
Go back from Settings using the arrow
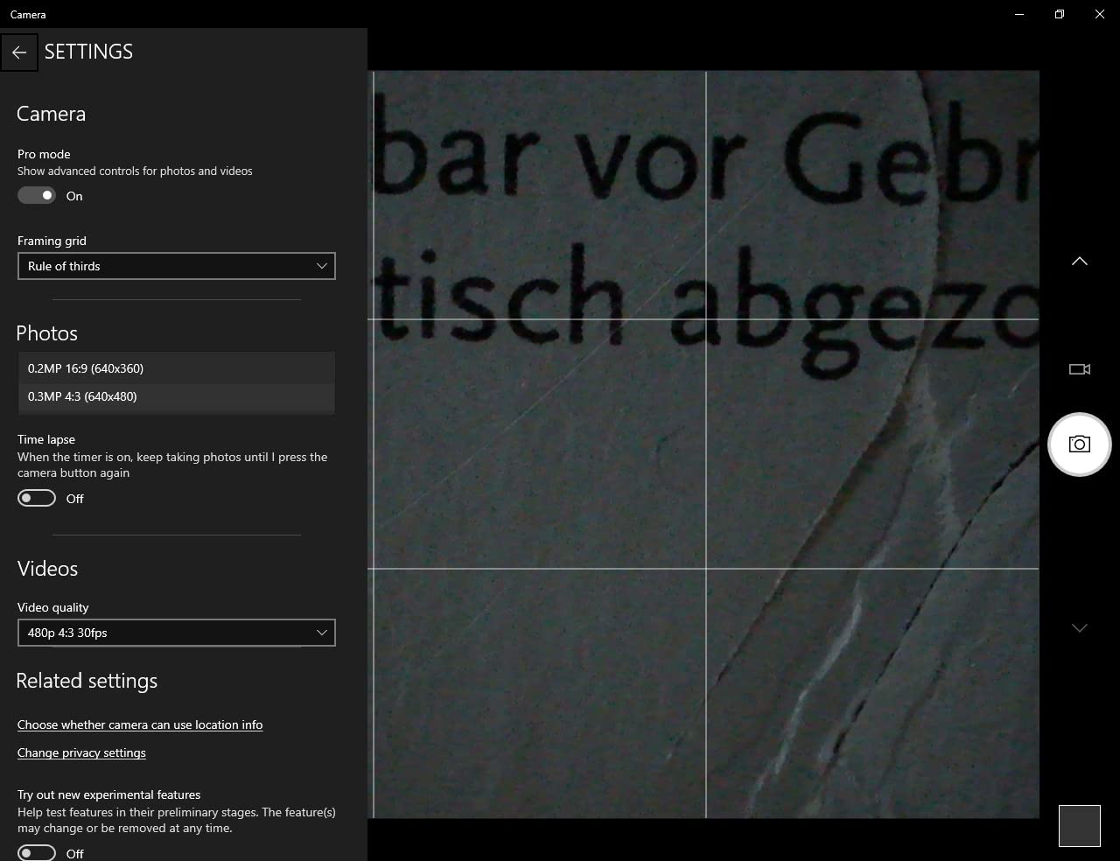[x=18, y=52]
